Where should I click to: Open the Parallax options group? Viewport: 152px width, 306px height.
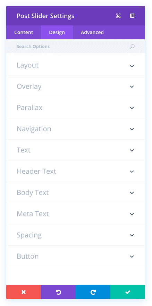(76, 108)
